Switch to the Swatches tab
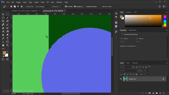The image size is (169, 95). click(129, 12)
